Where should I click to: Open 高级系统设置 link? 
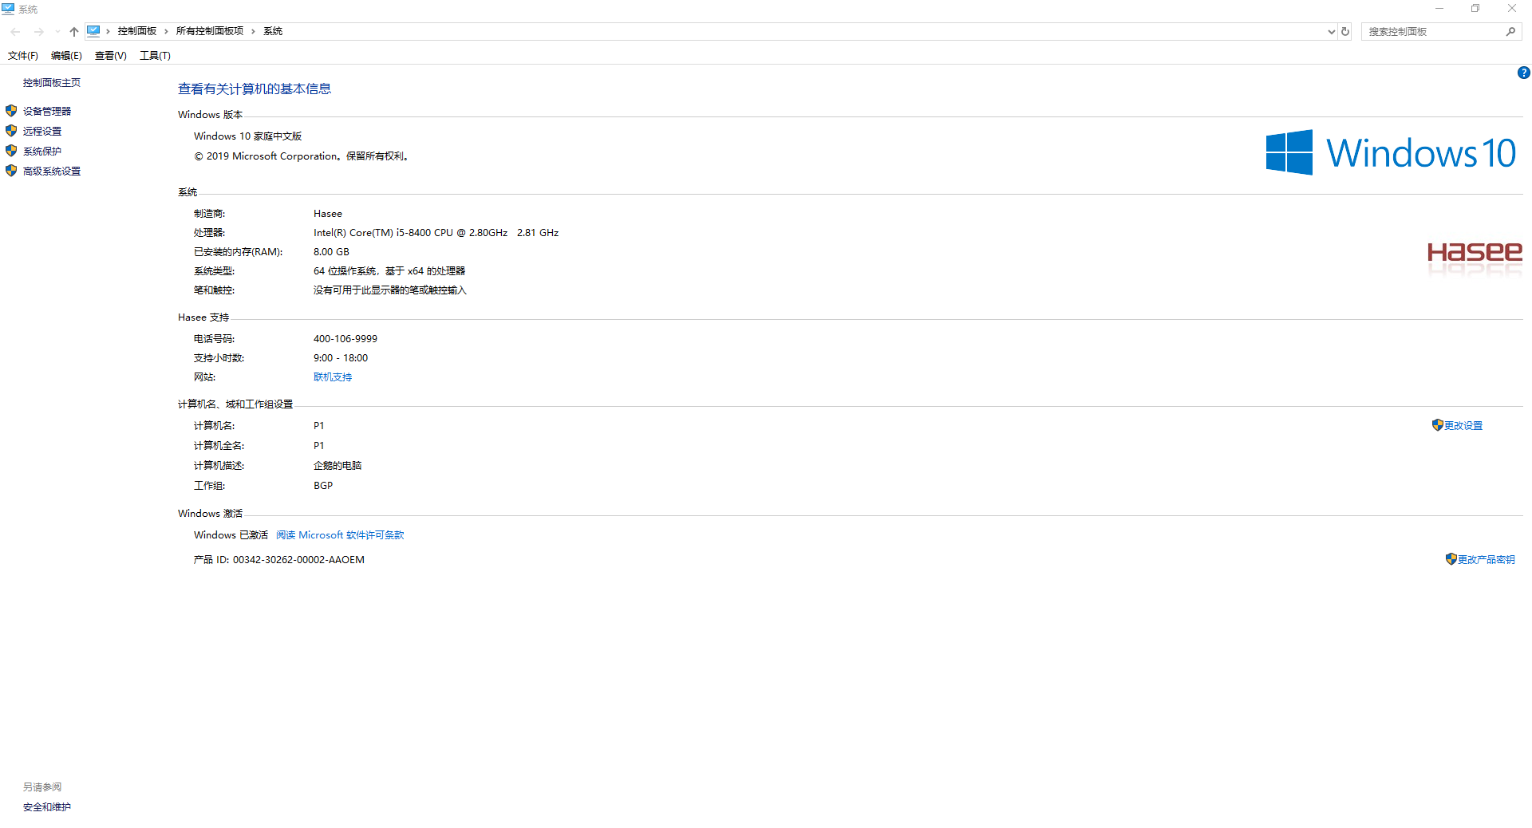coord(52,172)
